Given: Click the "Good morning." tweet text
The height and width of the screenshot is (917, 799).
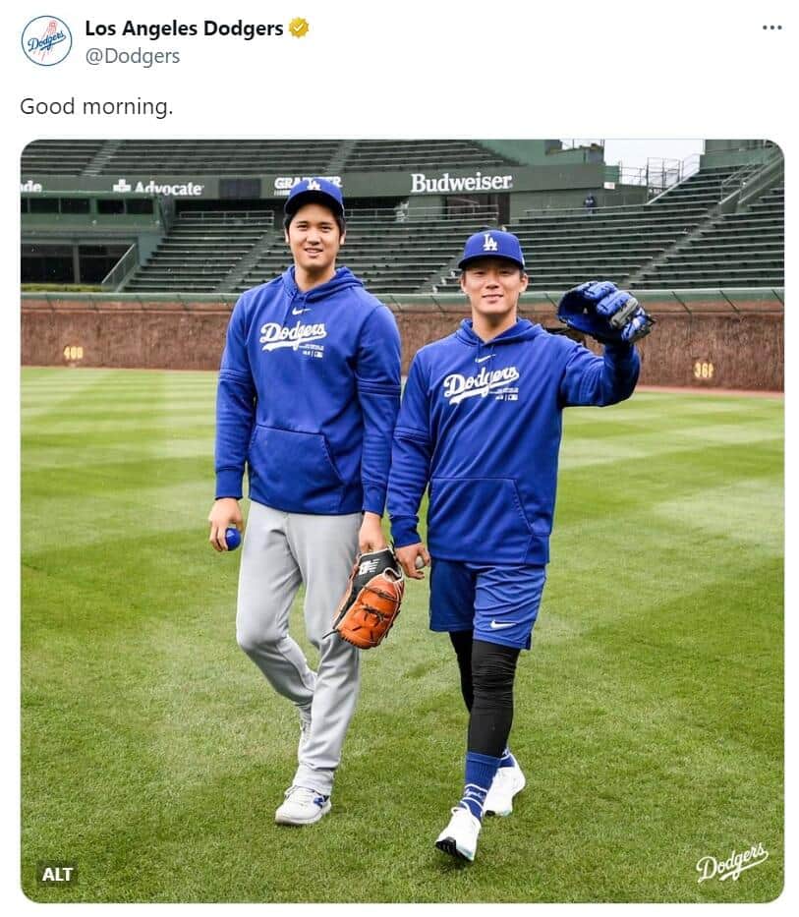Looking at the screenshot, I should coord(96,106).
